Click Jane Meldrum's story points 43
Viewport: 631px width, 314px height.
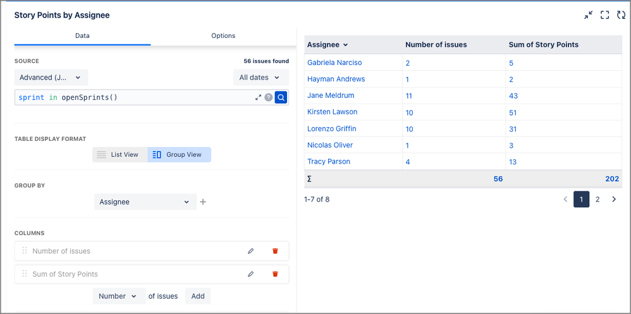pyautogui.click(x=513, y=96)
